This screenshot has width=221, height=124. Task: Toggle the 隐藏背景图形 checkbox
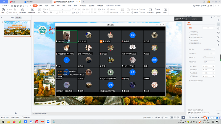pyautogui.click(x=189, y=43)
